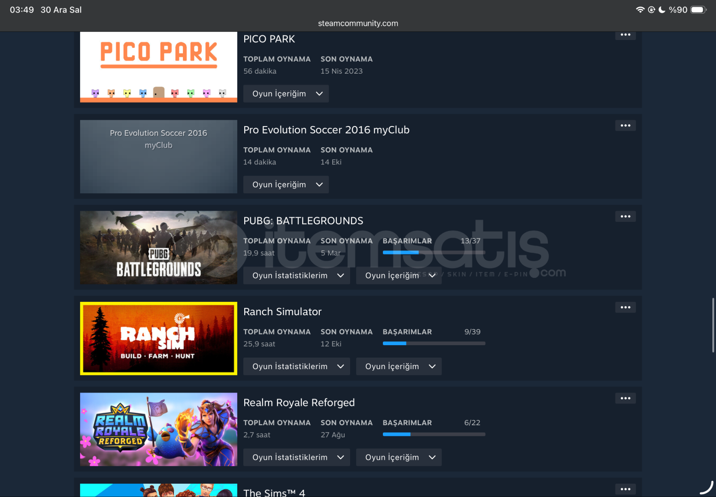Viewport: 716px width, 497px height.
Task: Expand Oyun İçeriğim for Ranch Simulator
Action: [x=399, y=366]
